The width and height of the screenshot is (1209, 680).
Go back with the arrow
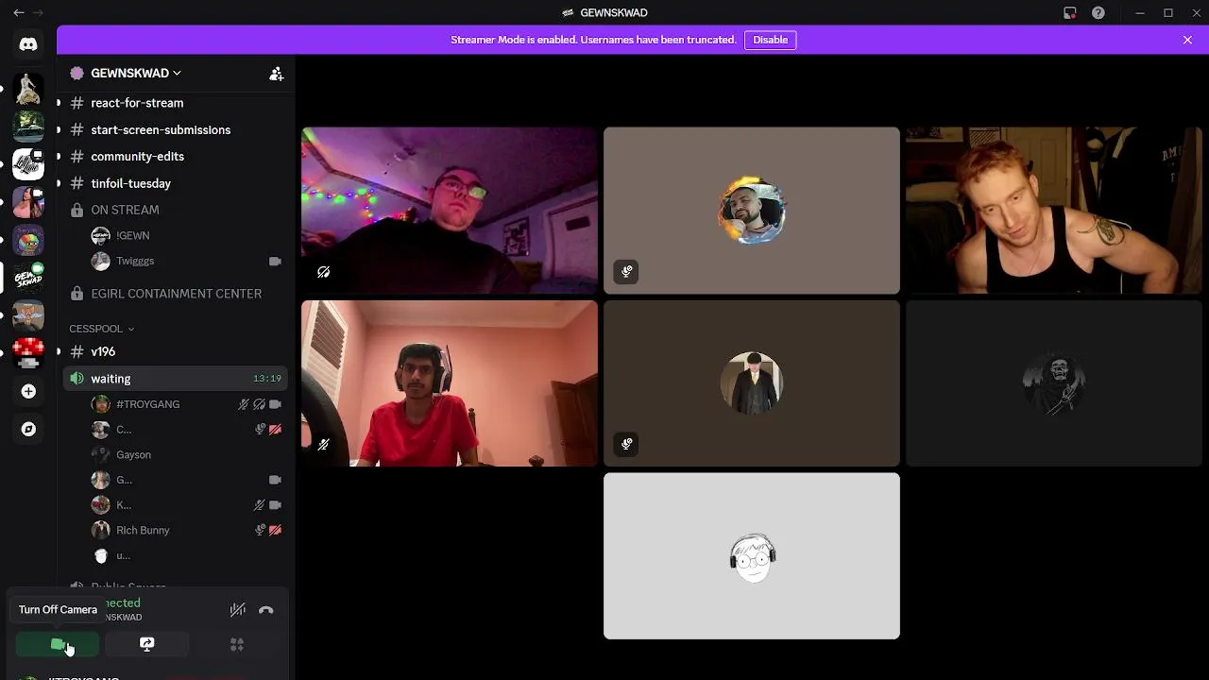click(x=19, y=12)
